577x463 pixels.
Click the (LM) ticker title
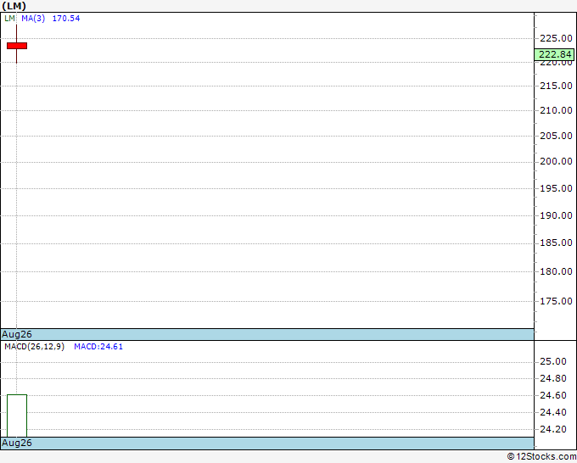[14, 6]
